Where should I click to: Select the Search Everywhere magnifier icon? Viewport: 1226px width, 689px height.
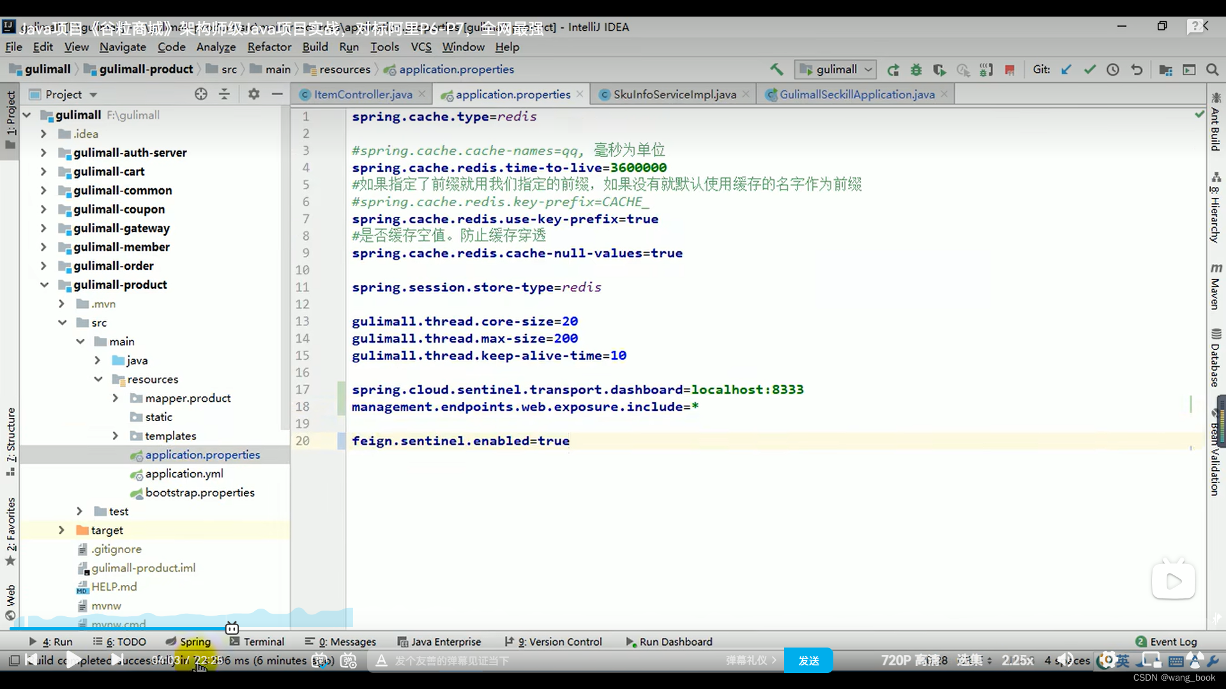(x=1213, y=69)
